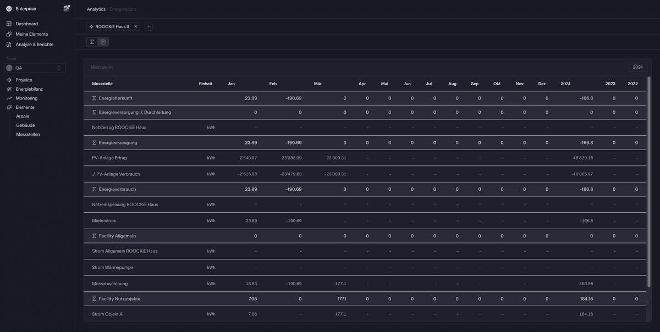Open the QA team selector dropdown
Image resolution: width=660 pixels, height=332 pixels.
coord(35,68)
